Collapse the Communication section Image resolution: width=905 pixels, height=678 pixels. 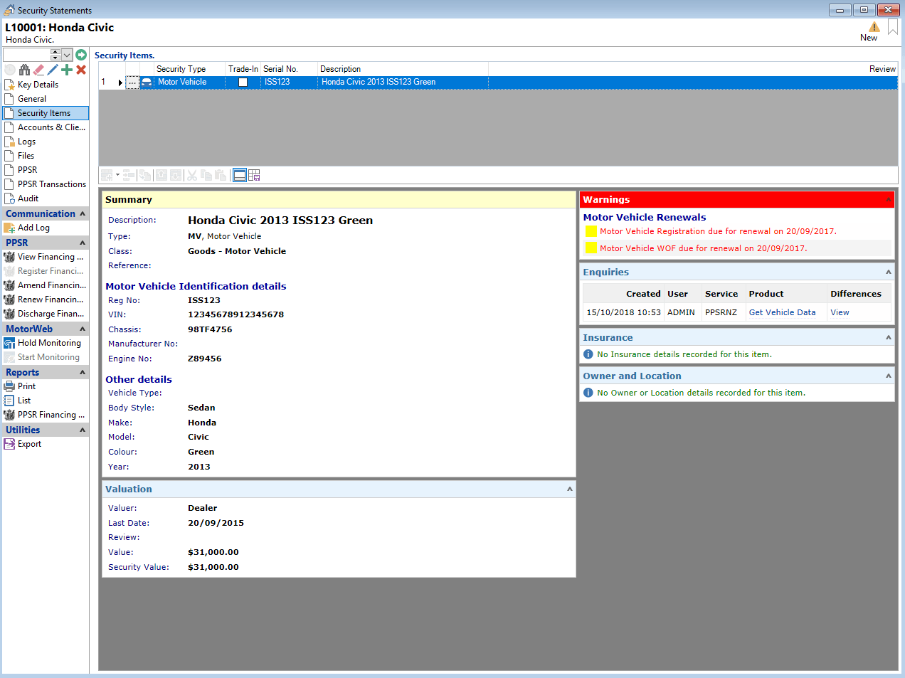point(83,213)
